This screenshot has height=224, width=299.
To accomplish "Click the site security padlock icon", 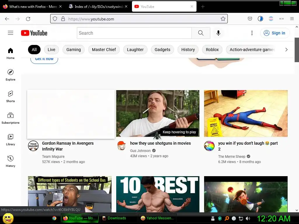I will [x=63, y=19].
